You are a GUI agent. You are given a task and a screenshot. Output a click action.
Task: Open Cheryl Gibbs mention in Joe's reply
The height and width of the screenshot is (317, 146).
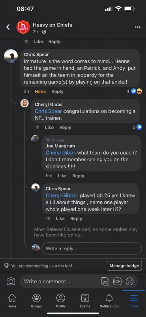(61, 153)
